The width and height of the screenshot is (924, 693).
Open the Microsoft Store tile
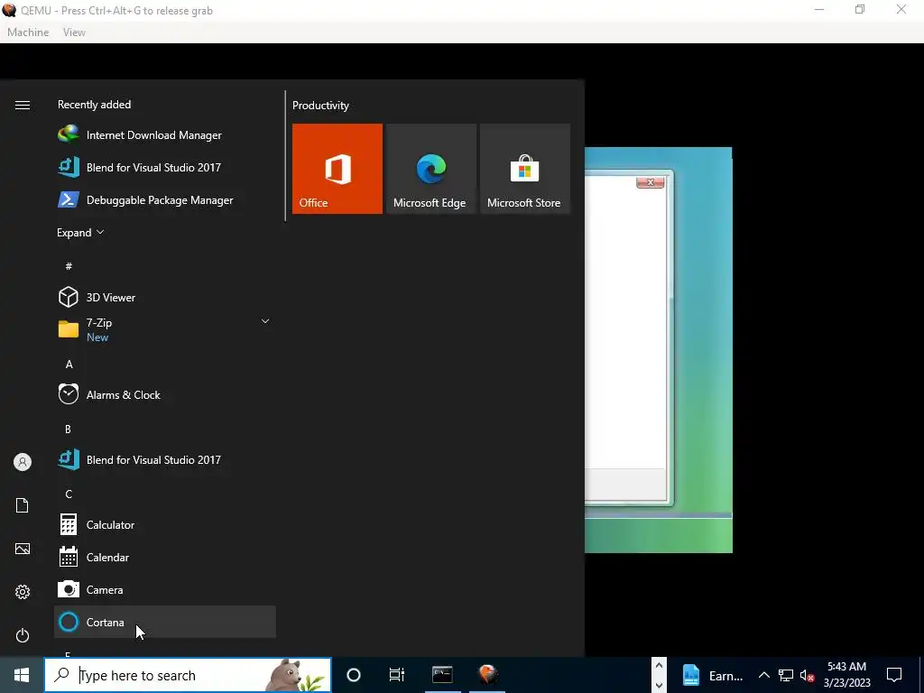[525, 169]
